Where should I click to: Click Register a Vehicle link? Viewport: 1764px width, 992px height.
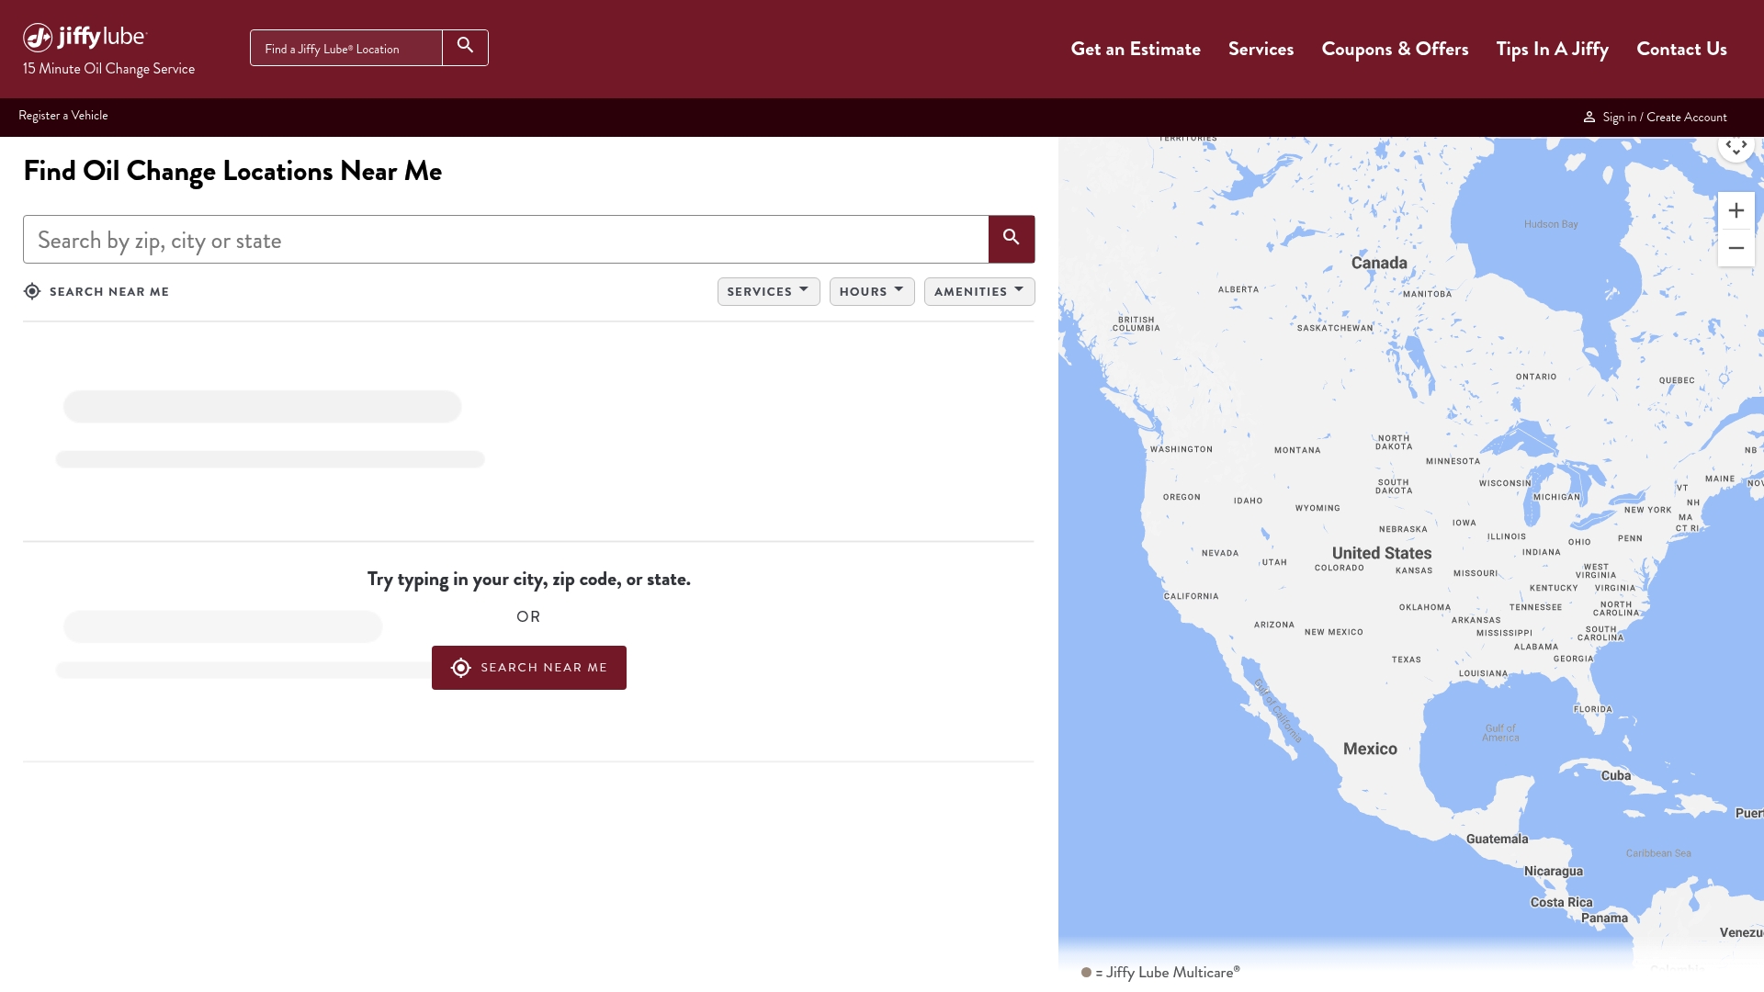[x=63, y=116]
